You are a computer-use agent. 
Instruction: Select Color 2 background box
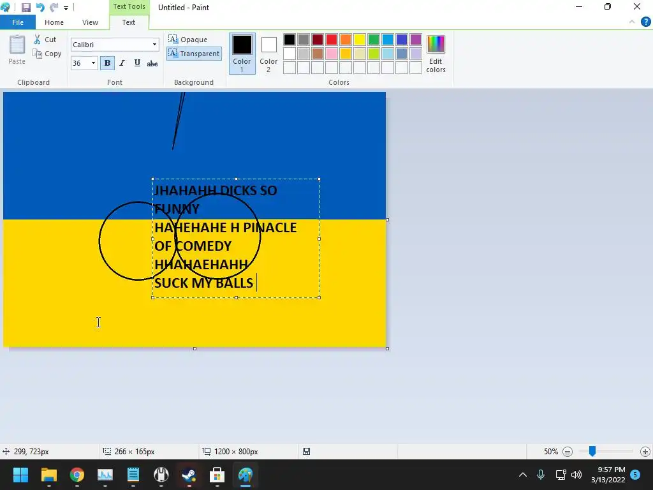(x=268, y=54)
